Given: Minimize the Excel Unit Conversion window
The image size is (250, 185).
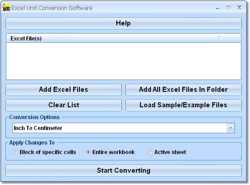Looking at the screenshot, I should pos(217,8).
